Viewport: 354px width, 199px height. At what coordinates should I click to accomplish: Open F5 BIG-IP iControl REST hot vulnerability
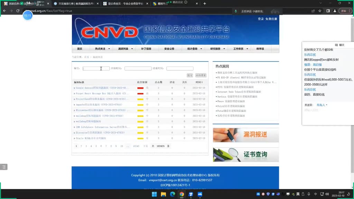click(241, 77)
